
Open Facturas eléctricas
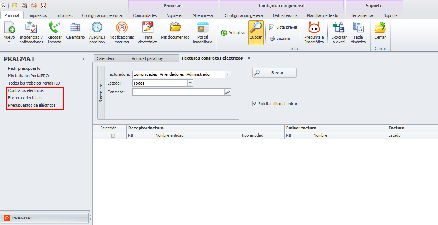click(25, 98)
